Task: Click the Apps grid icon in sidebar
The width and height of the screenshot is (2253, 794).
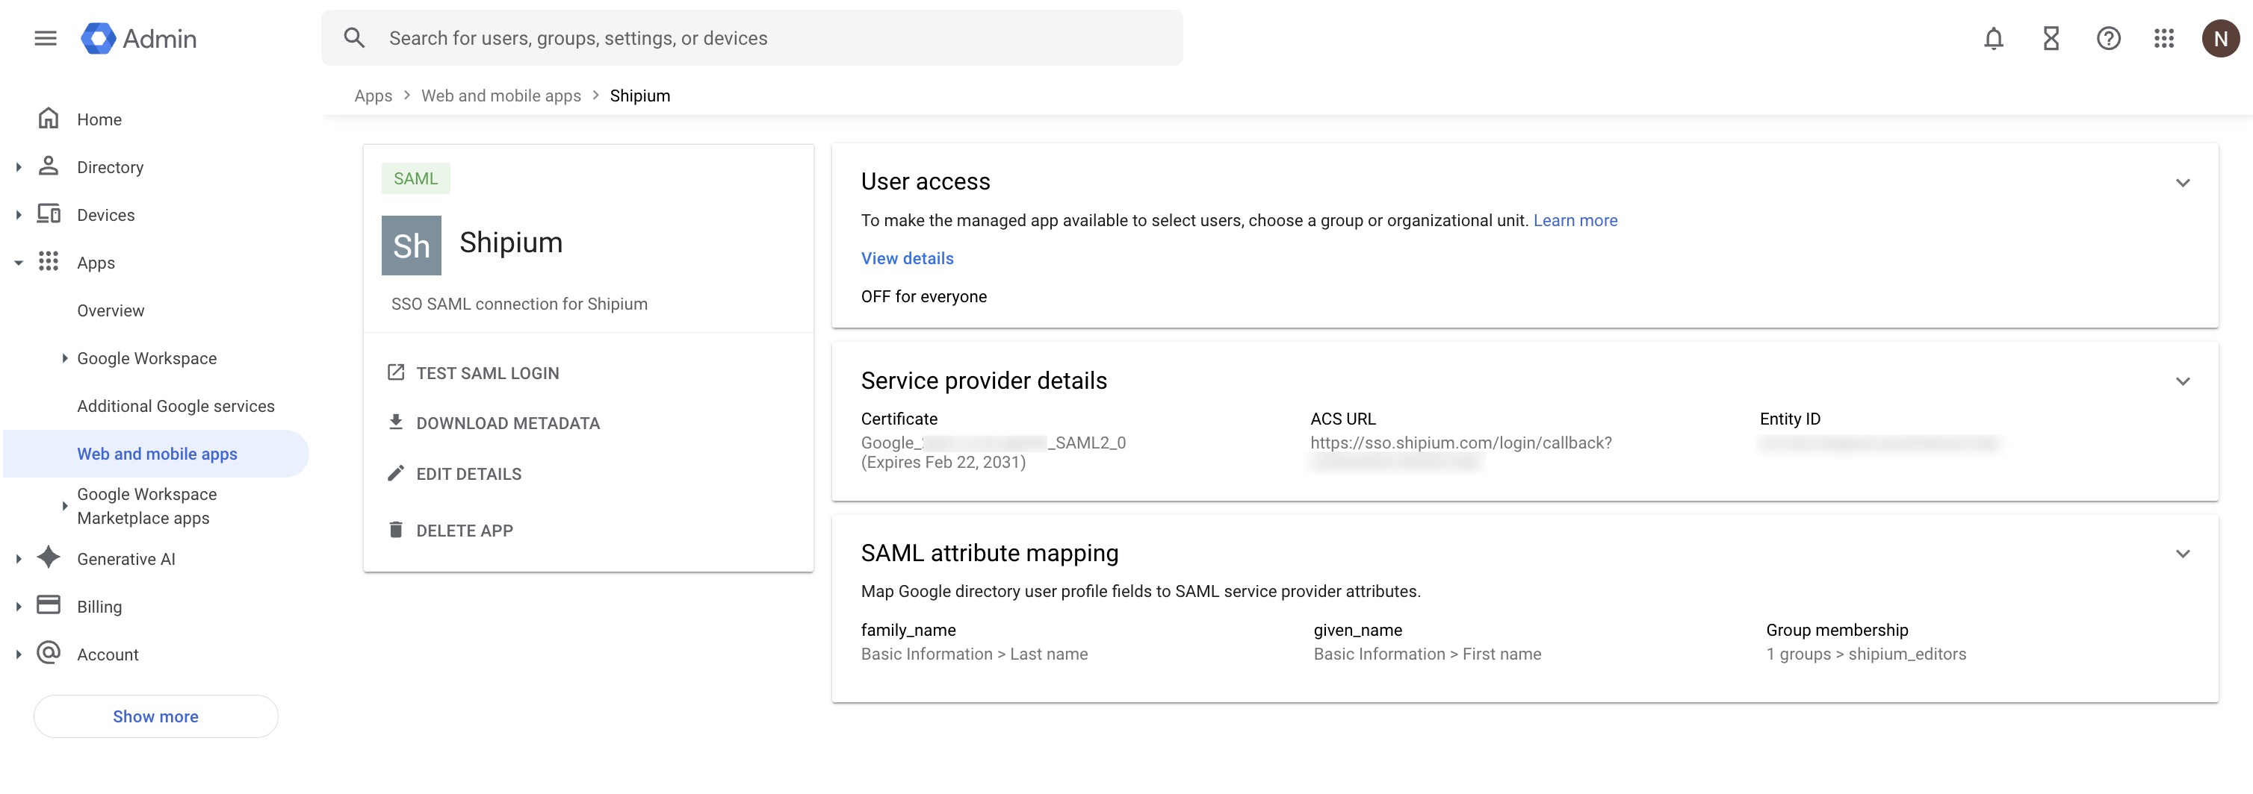Action: coord(49,261)
